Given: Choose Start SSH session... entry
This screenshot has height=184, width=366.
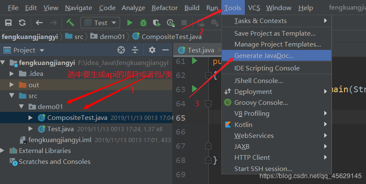Looking at the screenshot, I should (276, 168).
